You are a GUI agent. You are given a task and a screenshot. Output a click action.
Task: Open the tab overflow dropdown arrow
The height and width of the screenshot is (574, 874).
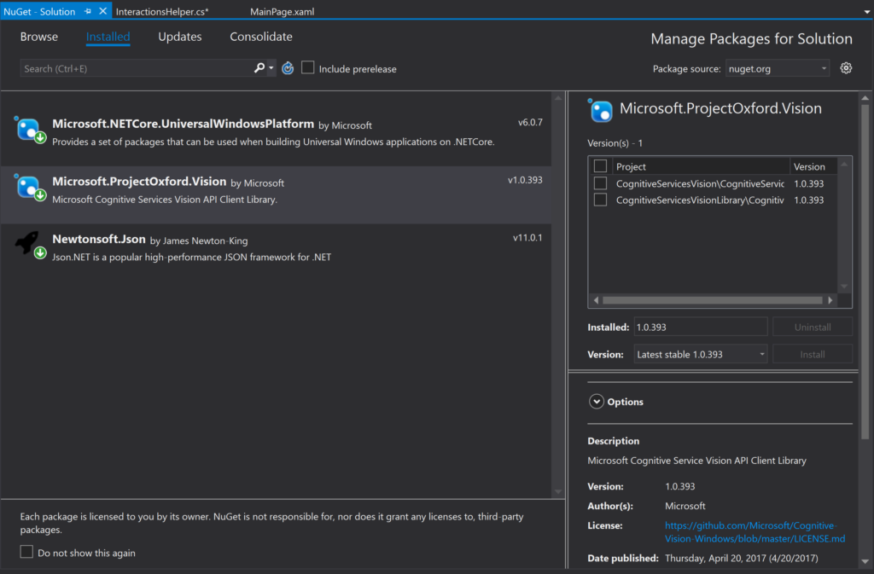tap(865, 12)
